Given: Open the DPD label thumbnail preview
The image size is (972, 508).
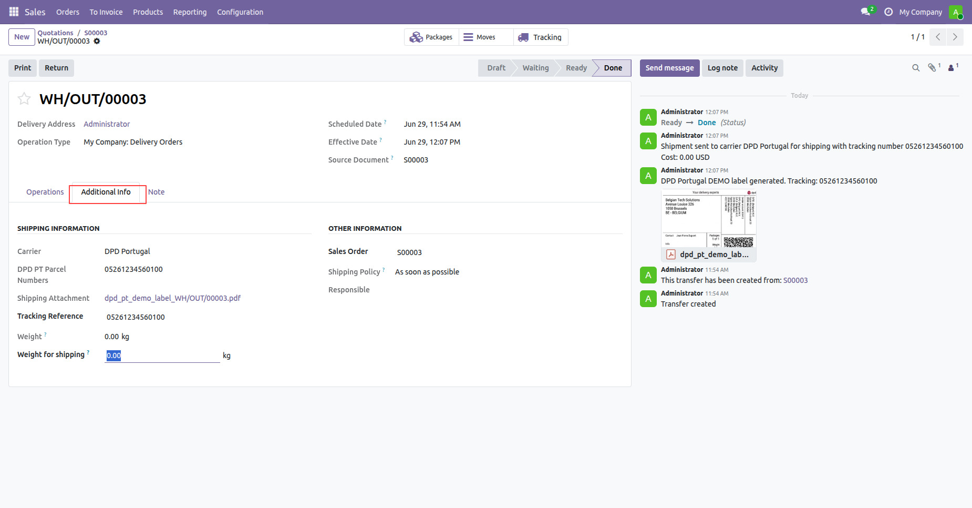Looking at the screenshot, I should (709, 218).
